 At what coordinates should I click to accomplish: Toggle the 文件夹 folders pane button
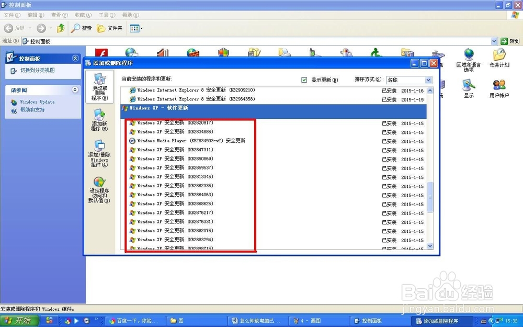(x=110, y=28)
